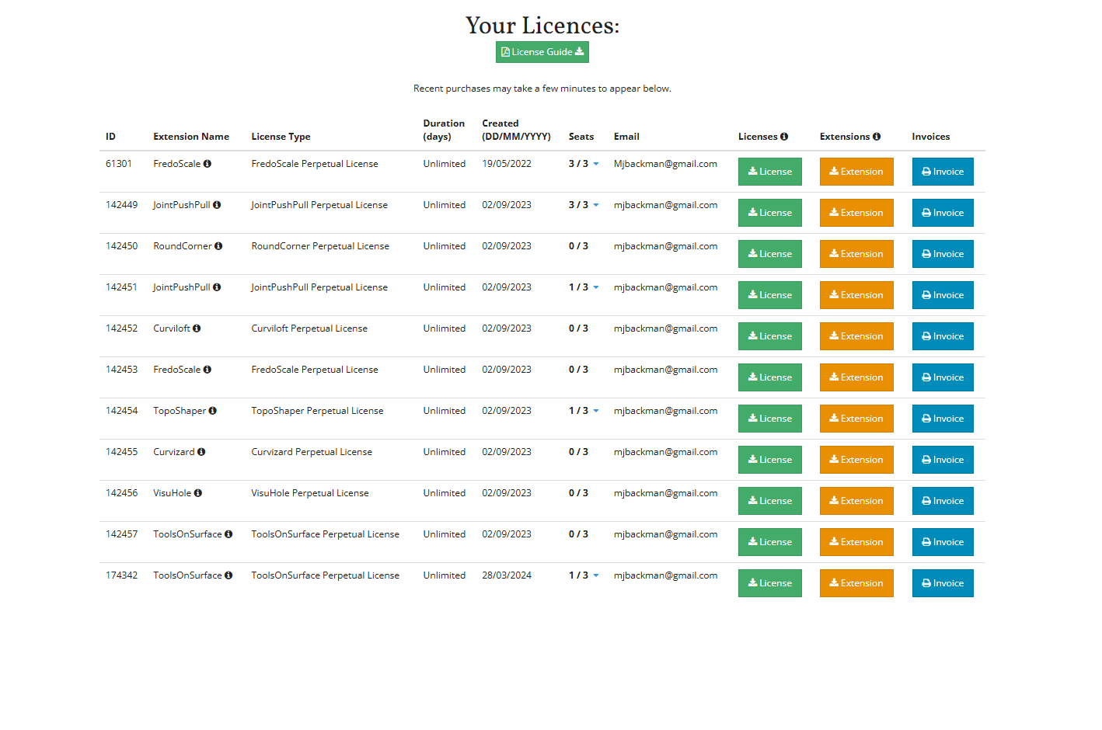Click info icon beside Curvizard
This screenshot has height=730, width=1102.
tap(201, 452)
